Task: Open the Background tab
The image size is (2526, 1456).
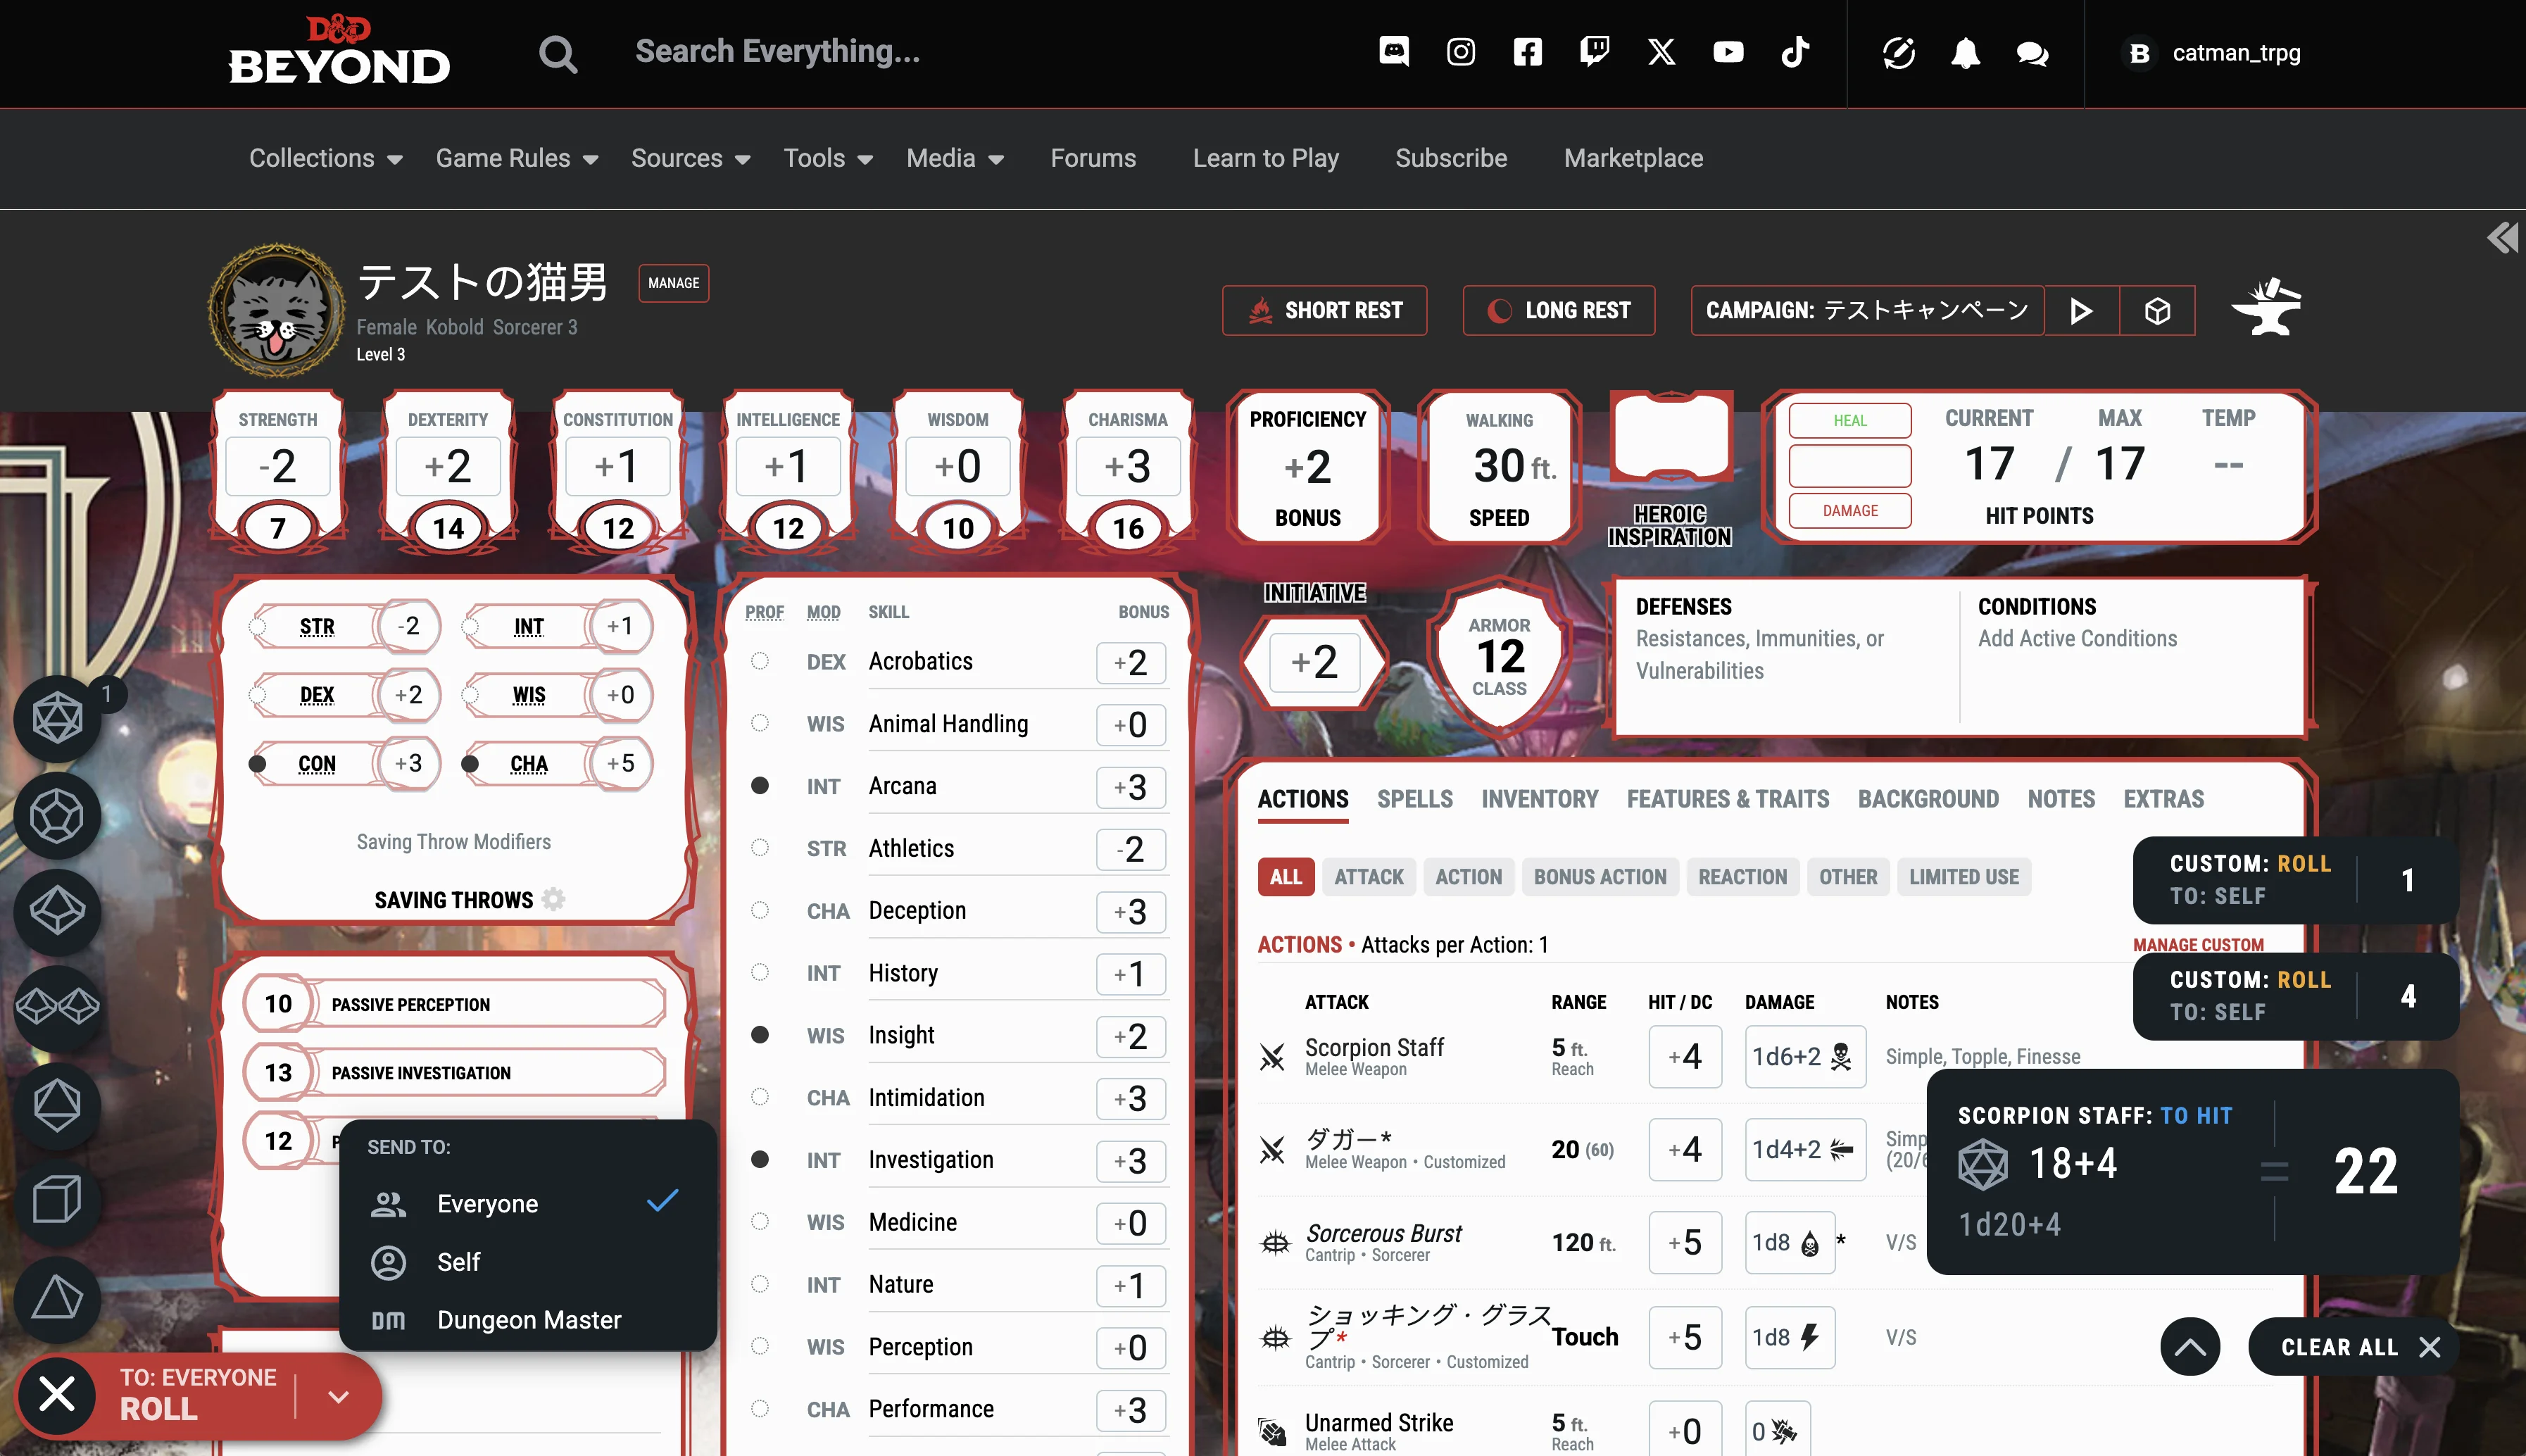Action: (x=1928, y=799)
